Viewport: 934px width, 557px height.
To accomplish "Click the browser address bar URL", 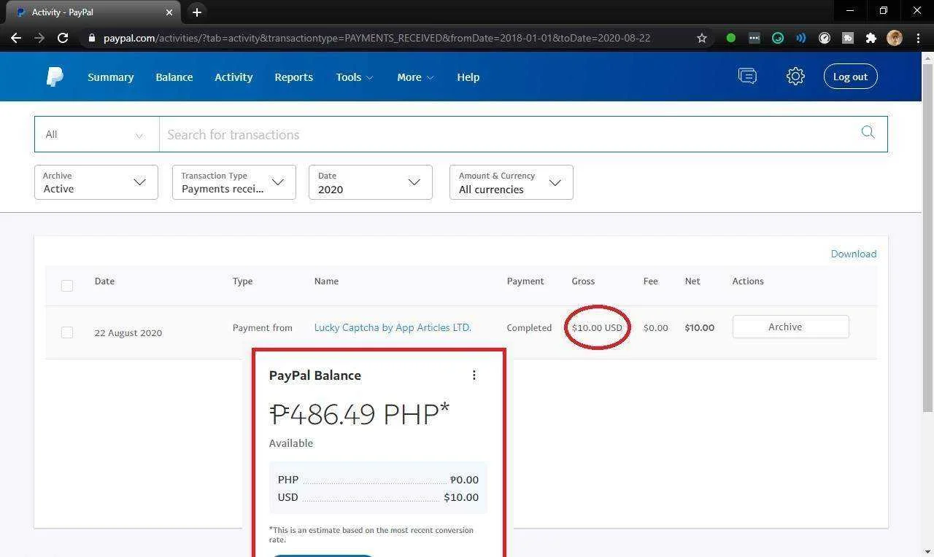I will click(377, 38).
